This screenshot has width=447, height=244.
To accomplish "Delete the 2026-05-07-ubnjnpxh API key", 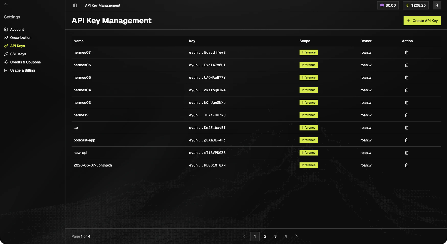I will click(407, 165).
